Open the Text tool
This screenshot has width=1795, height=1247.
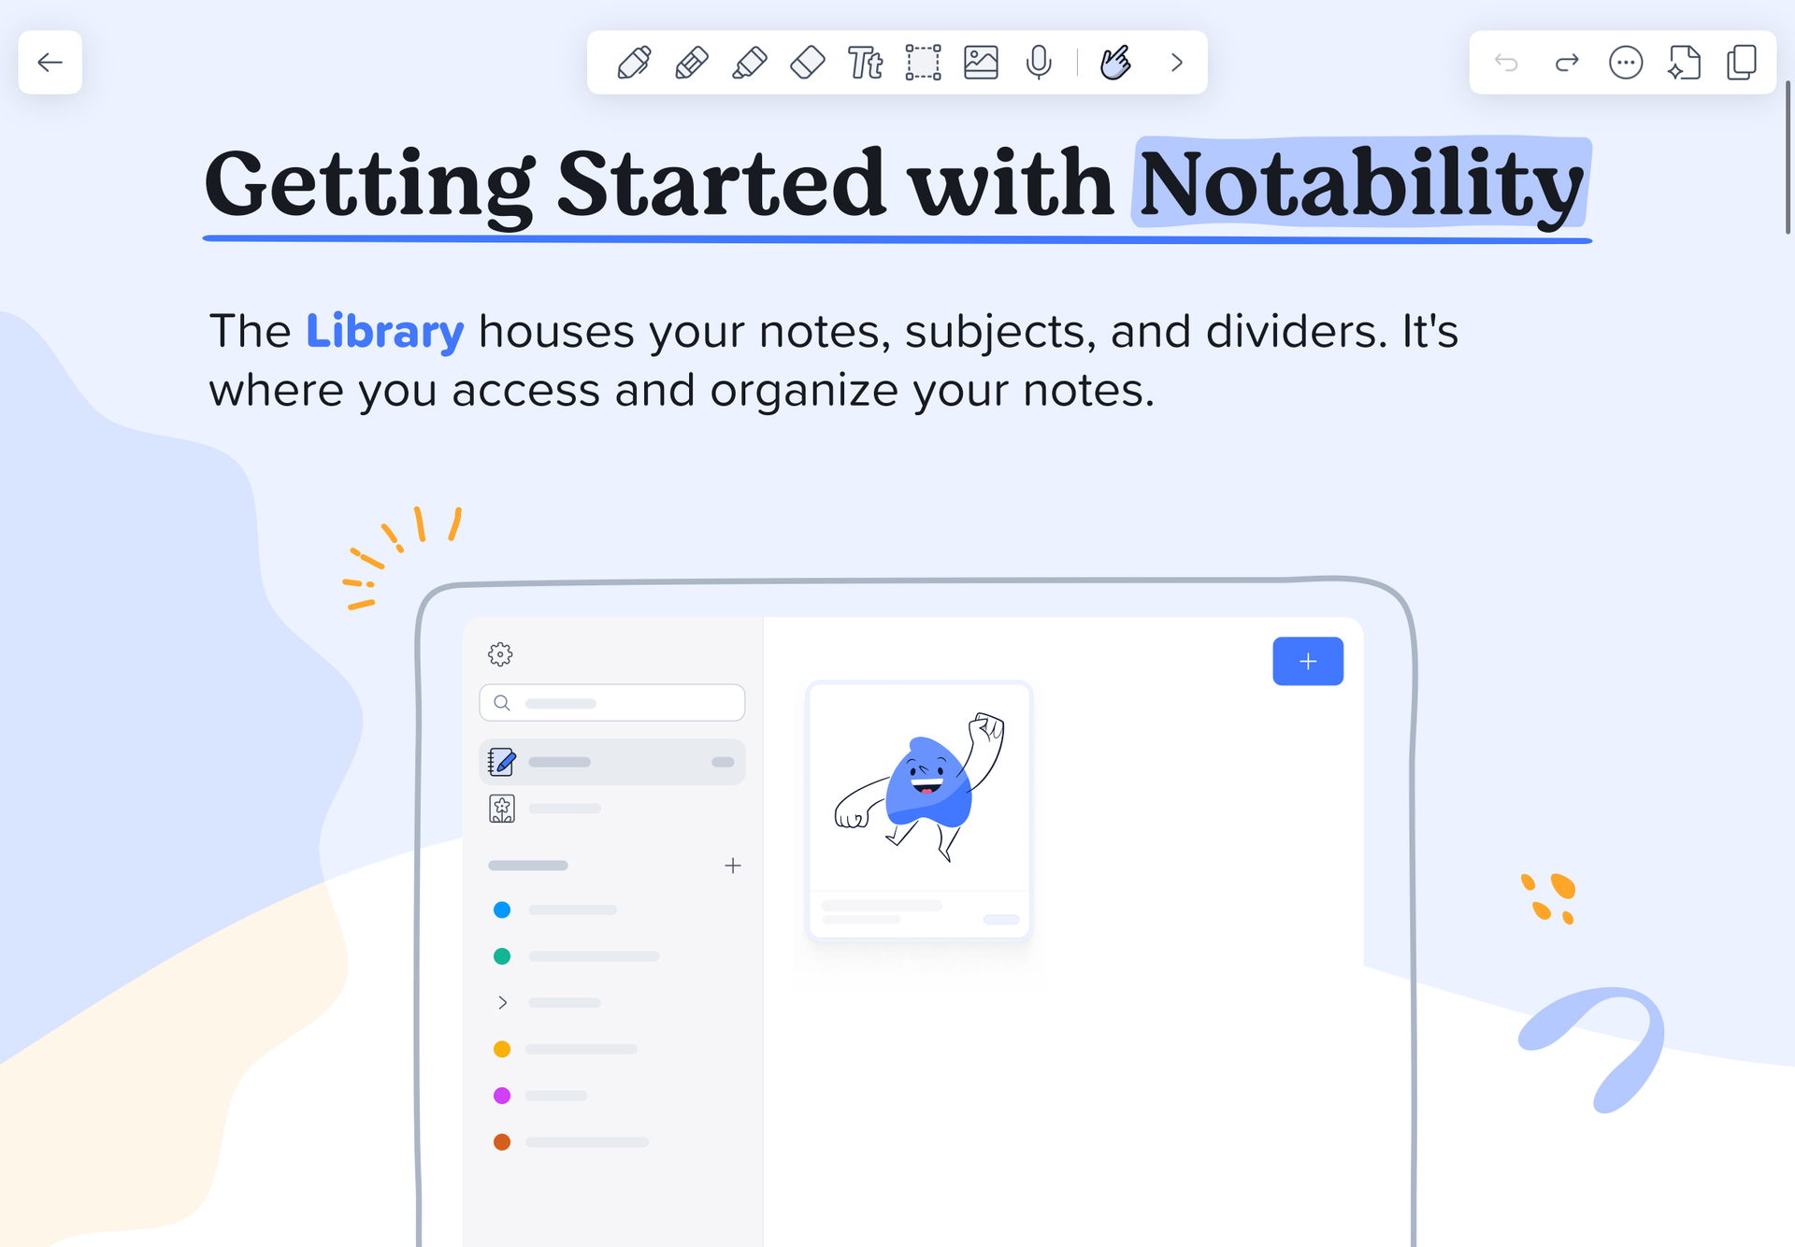click(865, 63)
